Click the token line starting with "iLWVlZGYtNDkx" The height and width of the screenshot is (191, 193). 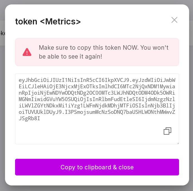click(x=97, y=109)
